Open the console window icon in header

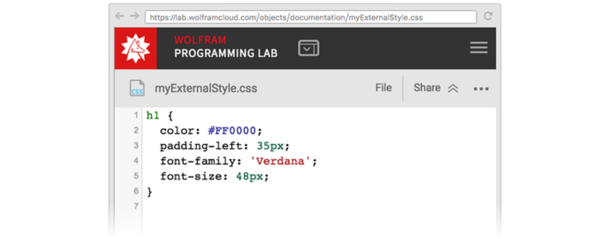click(x=308, y=48)
